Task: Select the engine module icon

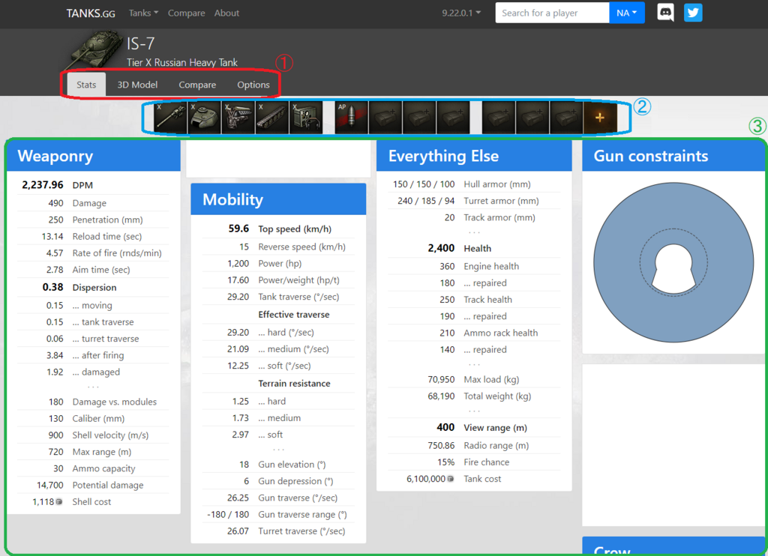Action: [x=238, y=118]
